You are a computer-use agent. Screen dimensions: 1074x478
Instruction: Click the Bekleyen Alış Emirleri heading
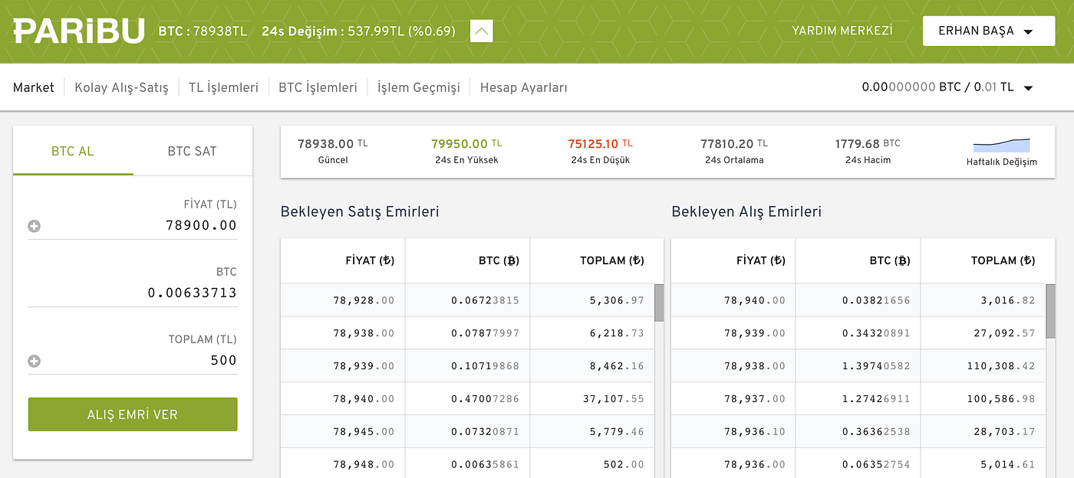point(746,211)
